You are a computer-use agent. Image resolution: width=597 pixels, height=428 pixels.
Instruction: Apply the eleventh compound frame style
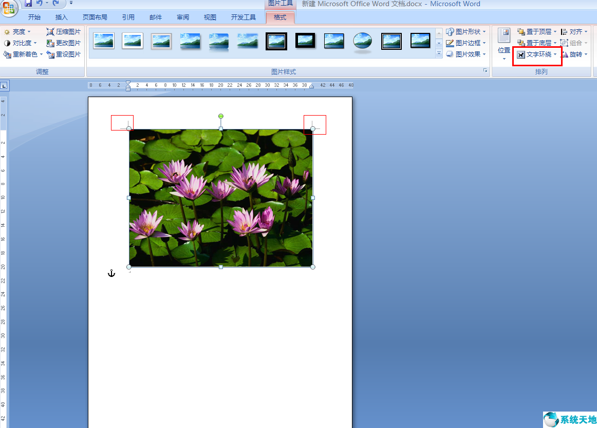coord(391,41)
